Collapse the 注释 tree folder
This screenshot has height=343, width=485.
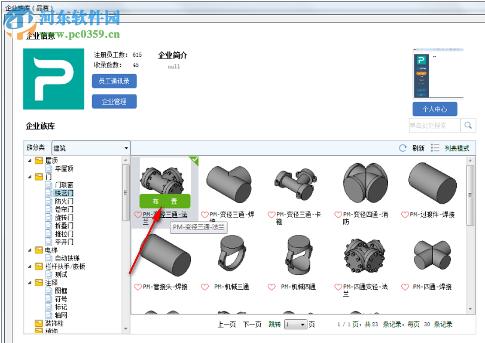click(30, 283)
